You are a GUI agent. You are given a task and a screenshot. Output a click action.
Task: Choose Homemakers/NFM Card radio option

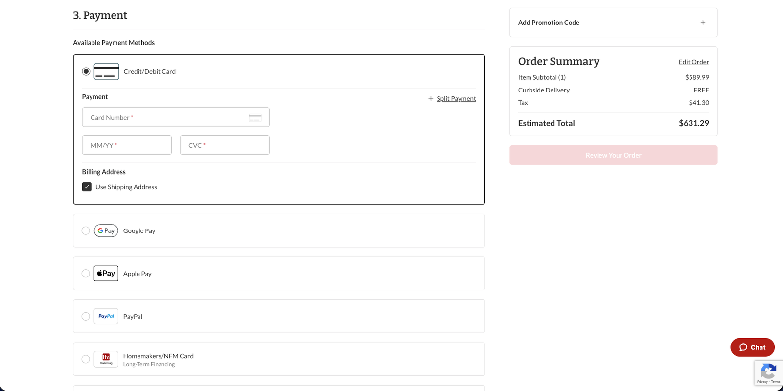[x=86, y=359]
